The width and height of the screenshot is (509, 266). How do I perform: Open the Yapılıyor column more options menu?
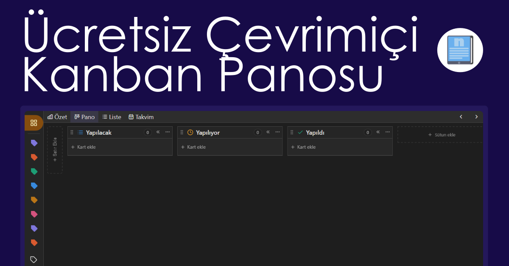(x=277, y=132)
